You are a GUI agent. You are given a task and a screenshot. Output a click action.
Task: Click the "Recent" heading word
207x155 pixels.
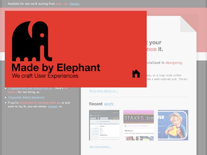[x=96, y=104]
